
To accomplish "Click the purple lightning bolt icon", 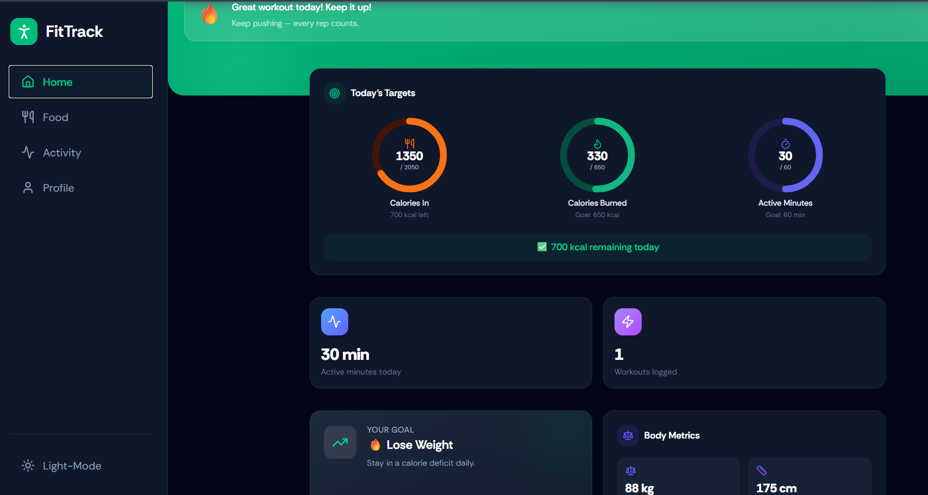I will point(628,322).
